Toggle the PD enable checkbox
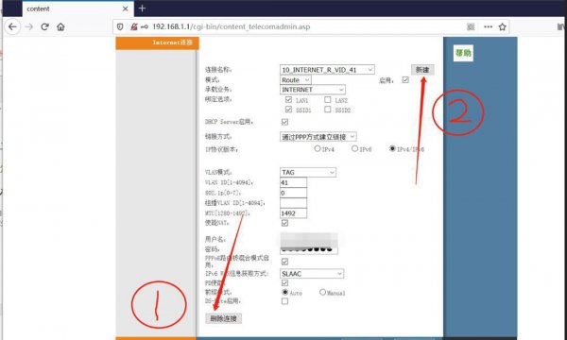This screenshot has height=340, width=567. pyautogui.click(x=284, y=283)
